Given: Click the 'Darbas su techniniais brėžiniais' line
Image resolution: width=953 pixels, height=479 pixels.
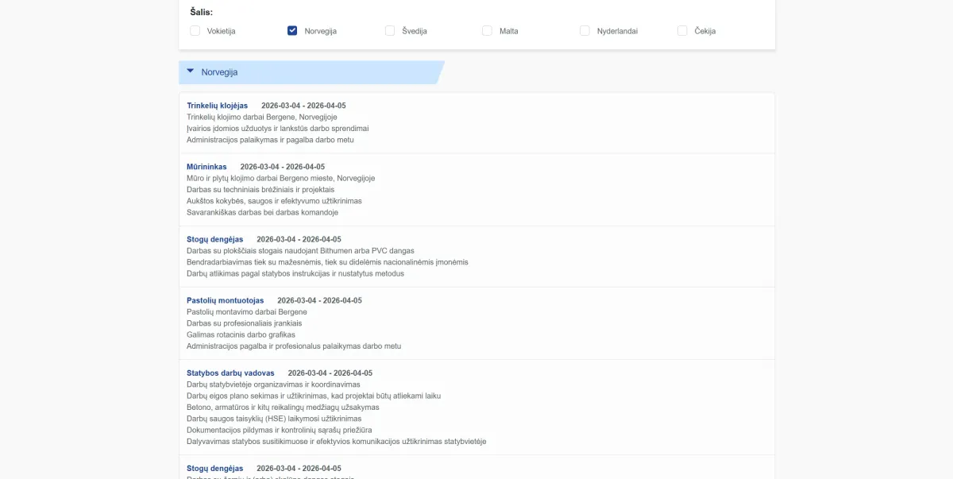Looking at the screenshot, I should point(260,190).
